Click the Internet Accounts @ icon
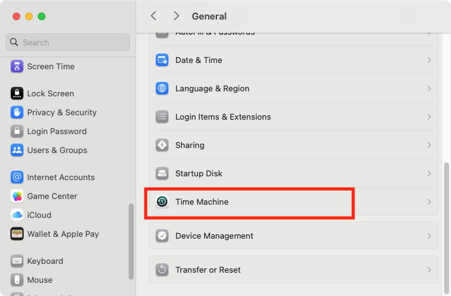The height and width of the screenshot is (296, 451). point(17,177)
